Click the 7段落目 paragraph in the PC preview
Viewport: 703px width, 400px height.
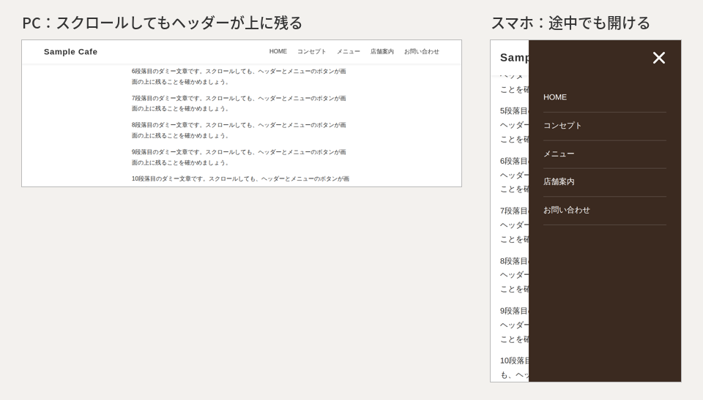(239, 103)
